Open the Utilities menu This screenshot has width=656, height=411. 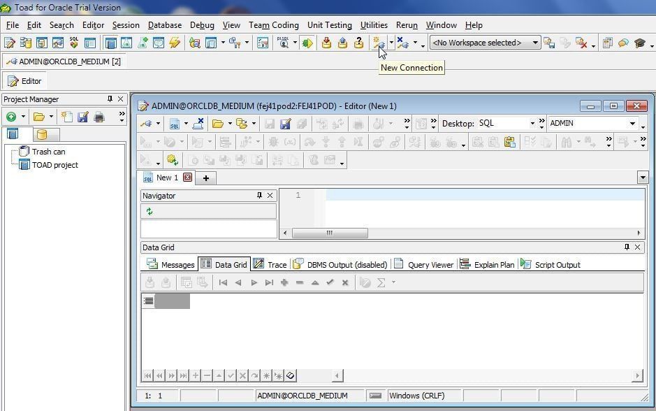374,25
